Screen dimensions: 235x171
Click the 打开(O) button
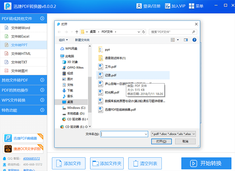pyautogui.click(x=161, y=141)
